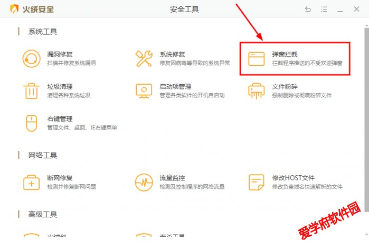Screen dimensions: 369x242
Task: Click description 修改负责域名快速解析的文件
Action: coord(307,187)
